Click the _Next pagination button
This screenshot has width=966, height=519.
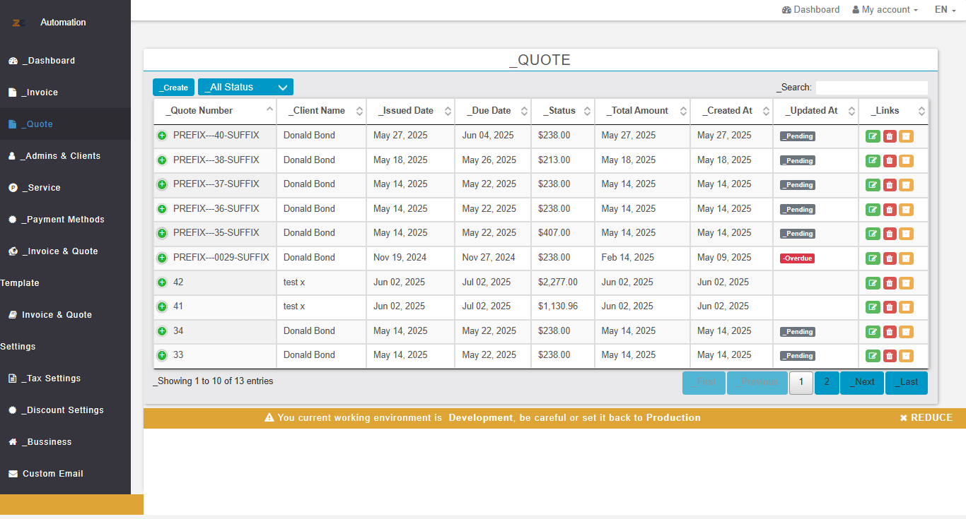(x=862, y=382)
